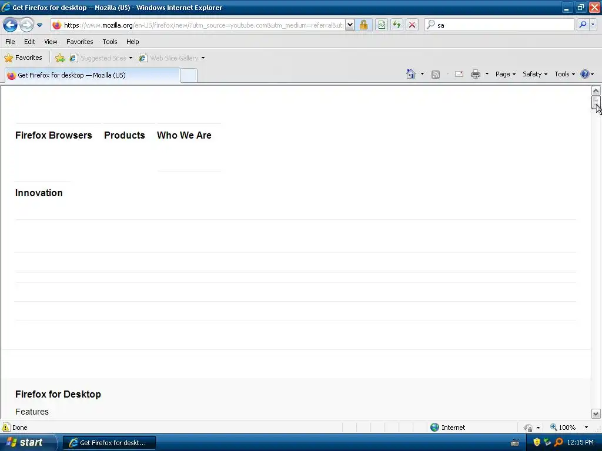The image size is (602, 451).
Task: Open the Favorites center star button
Action: pos(23,58)
